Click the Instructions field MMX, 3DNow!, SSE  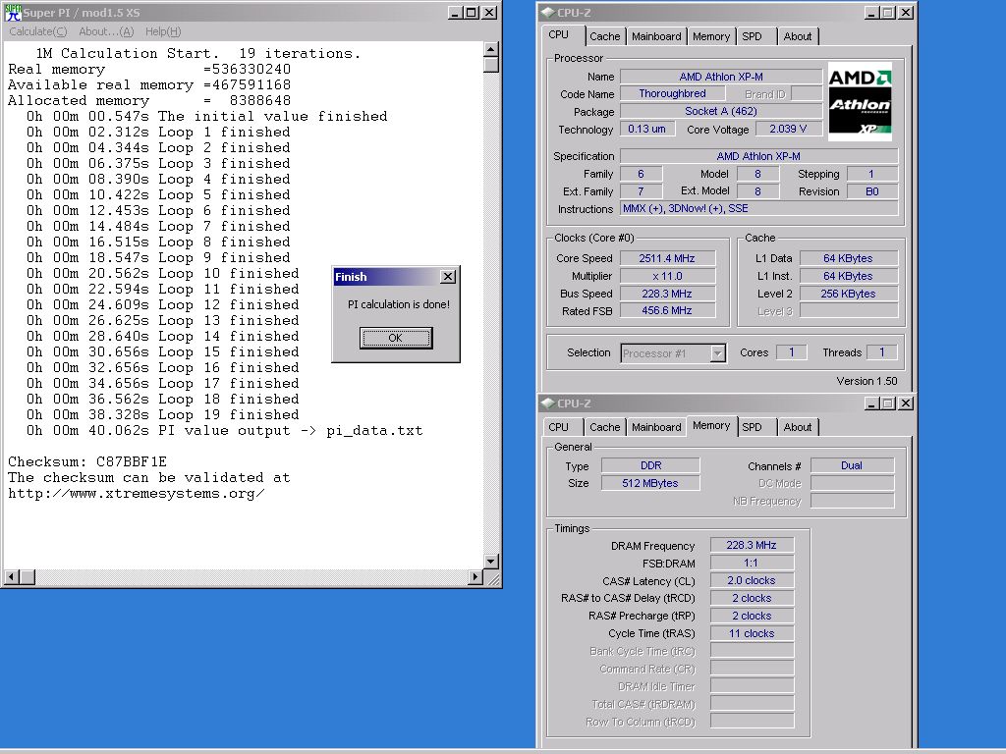click(759, 208)
